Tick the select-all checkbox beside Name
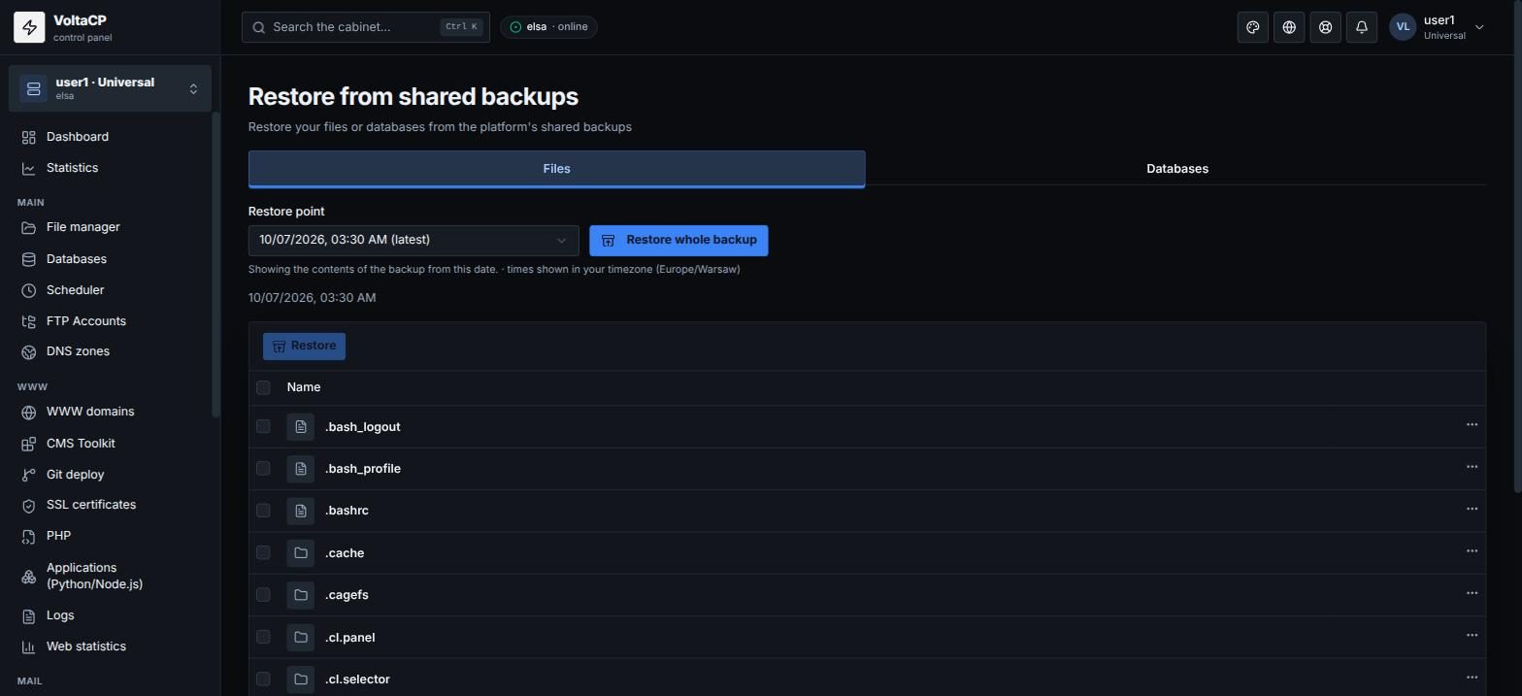1522x696 pixels. [x=263, y=387]
